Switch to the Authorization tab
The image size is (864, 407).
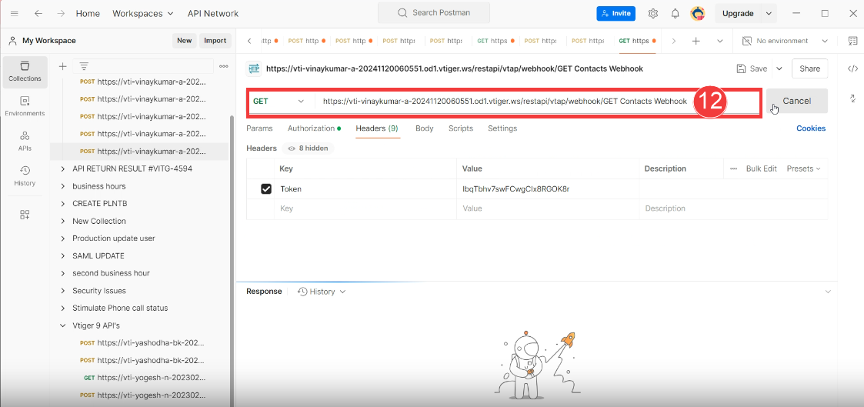(x=314, y=128)
